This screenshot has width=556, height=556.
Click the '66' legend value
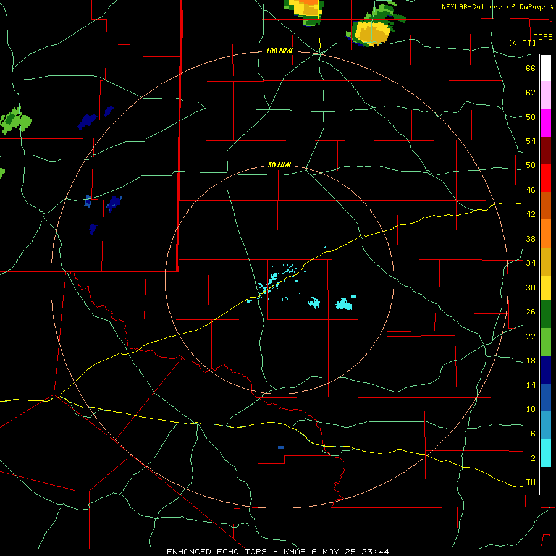[x=531, y=68]
